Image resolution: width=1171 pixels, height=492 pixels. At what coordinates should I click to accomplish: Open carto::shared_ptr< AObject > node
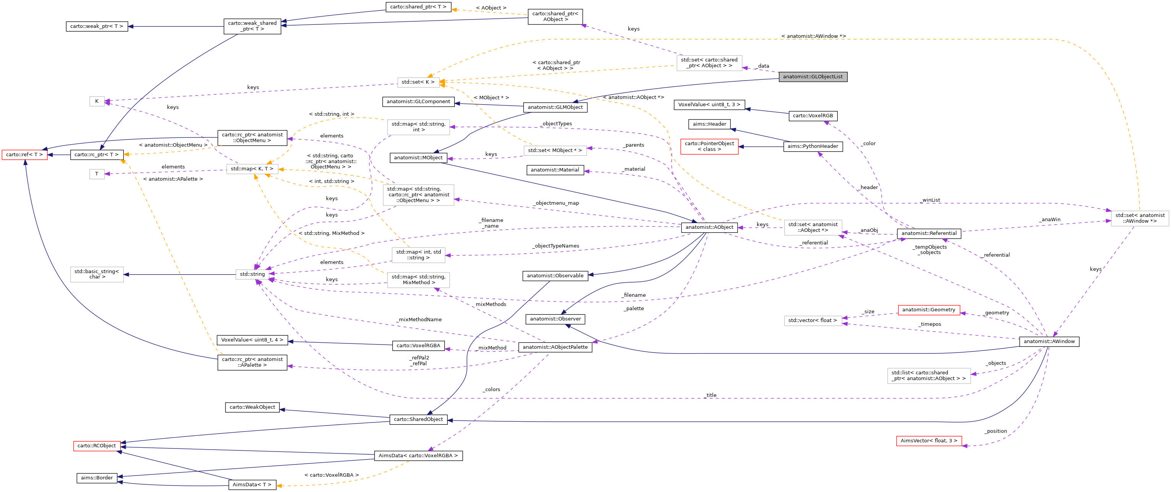point(555,17)
